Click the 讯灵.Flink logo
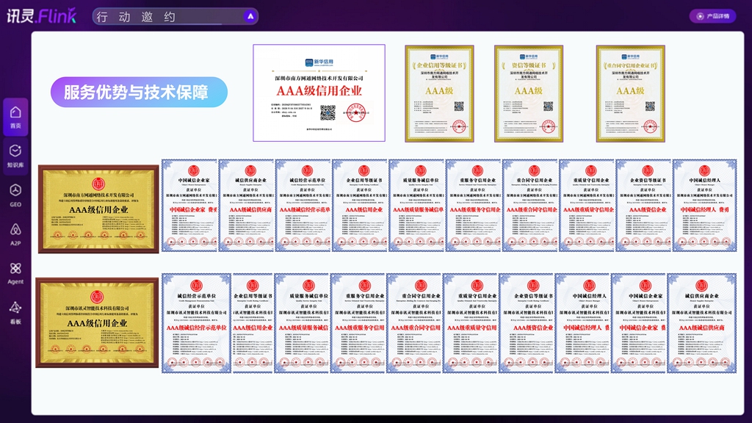 pos(42,16)
